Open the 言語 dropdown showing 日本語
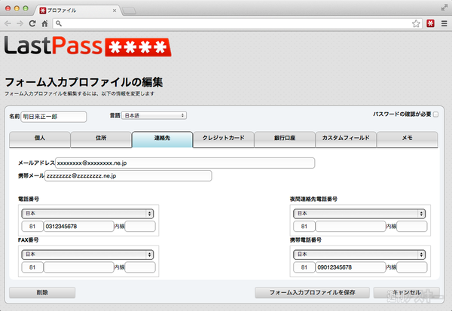 click(154, 115)
